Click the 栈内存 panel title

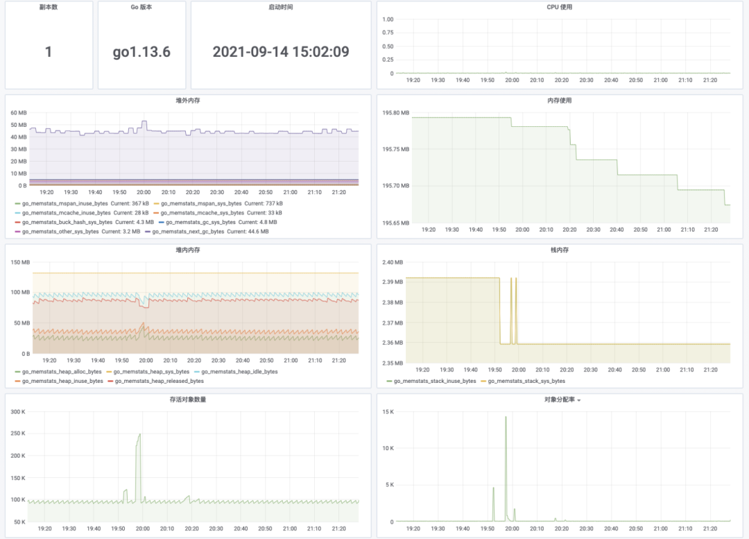560,250
